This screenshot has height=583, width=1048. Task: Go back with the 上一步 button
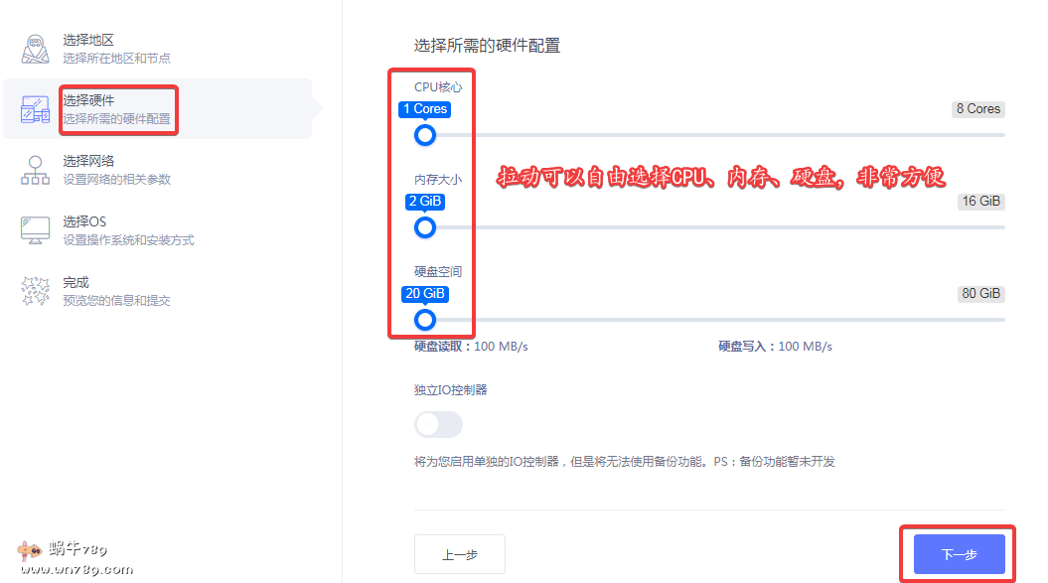coord(460,554)
